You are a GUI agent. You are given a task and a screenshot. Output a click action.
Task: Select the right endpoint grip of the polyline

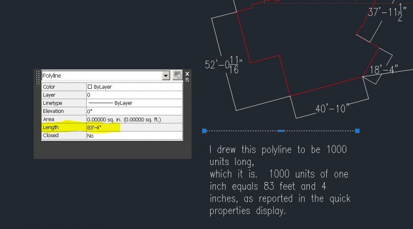pyautogui.click(x=357, y=131)
